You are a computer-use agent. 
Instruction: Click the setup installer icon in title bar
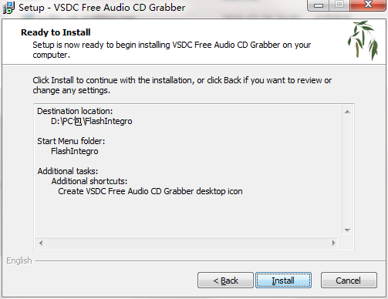coord(8,8)
